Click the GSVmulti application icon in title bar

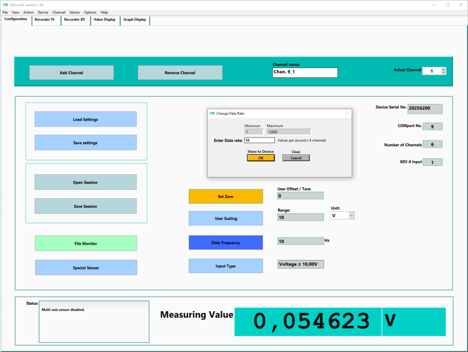5,4
